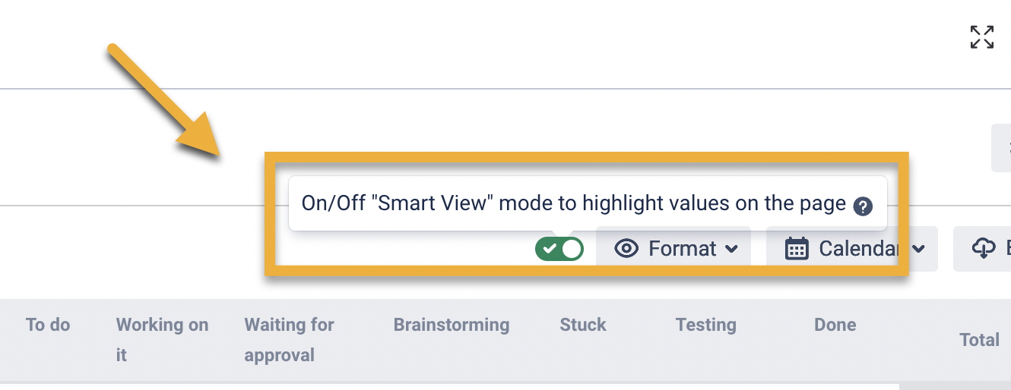Screen dimensions: 1011x390
Task: Click the Total column header
Action: click(979, 340)
